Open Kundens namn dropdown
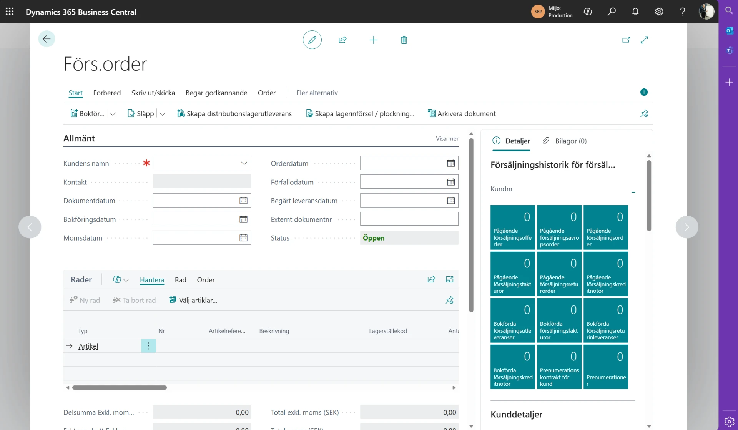This screenshot has width=738, height=430. pyautogui.click(x=244, y=163)
